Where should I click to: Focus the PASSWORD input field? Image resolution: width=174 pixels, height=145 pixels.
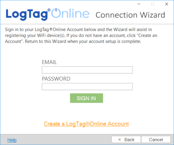click(87, 86)
